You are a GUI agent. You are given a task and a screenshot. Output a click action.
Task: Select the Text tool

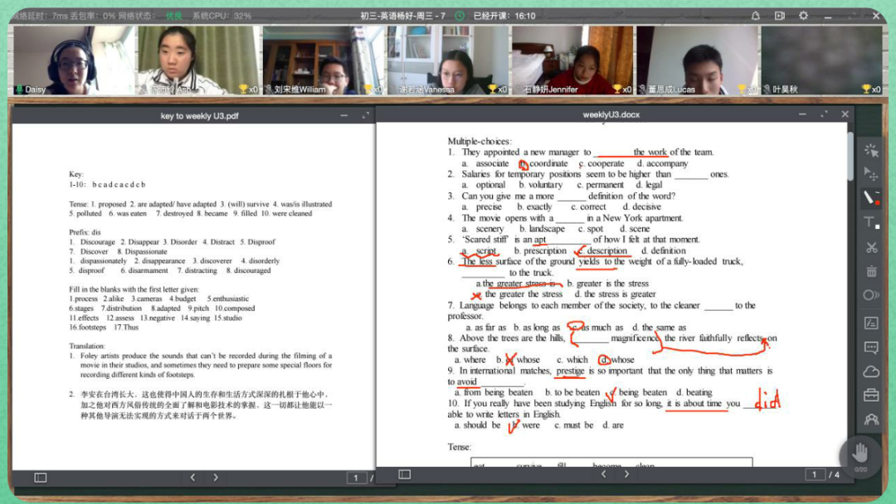(x=871, y=223)
